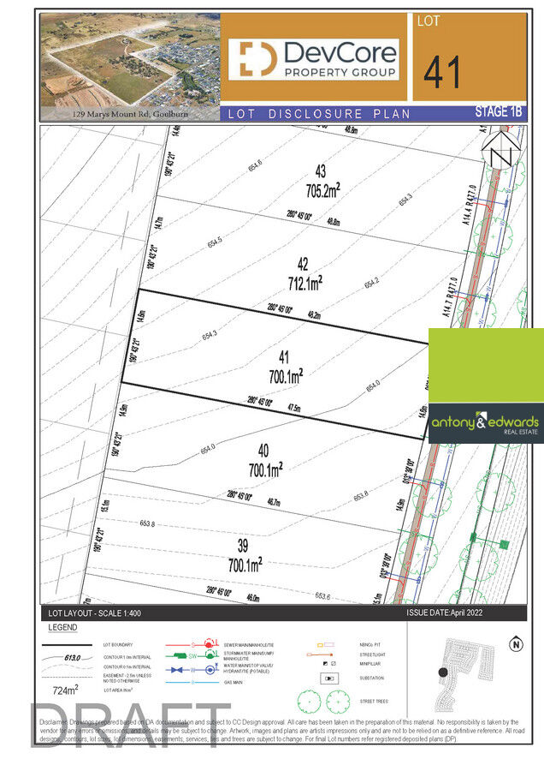544x771 pixels.
Task: Click the GAS MAIN legend label
Action: (x=234, y=683)
